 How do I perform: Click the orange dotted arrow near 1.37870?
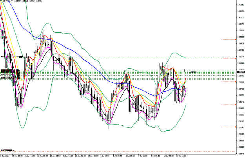[x=229, y=105]
